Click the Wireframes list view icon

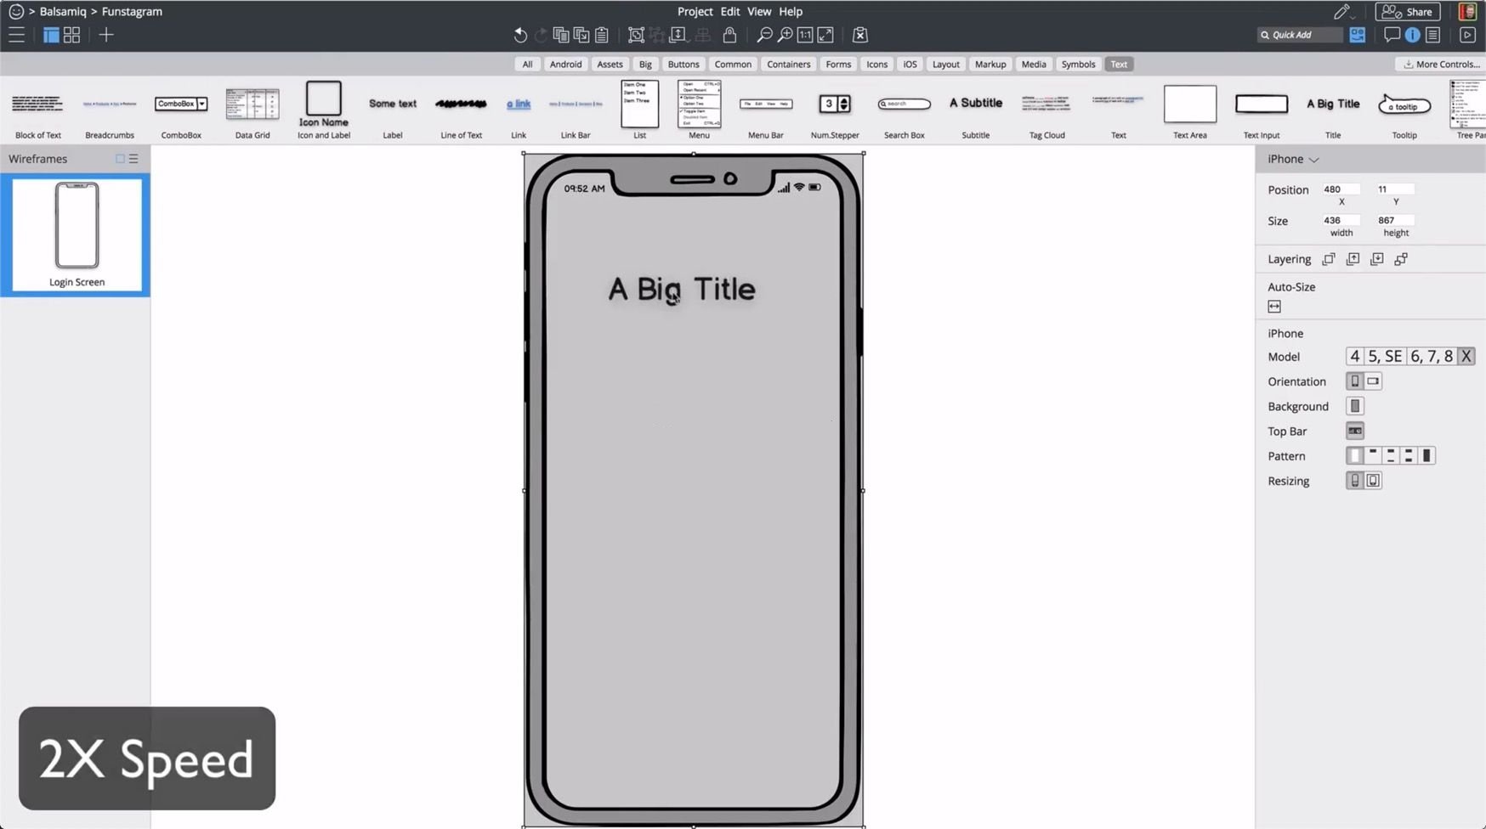[133, 159]
